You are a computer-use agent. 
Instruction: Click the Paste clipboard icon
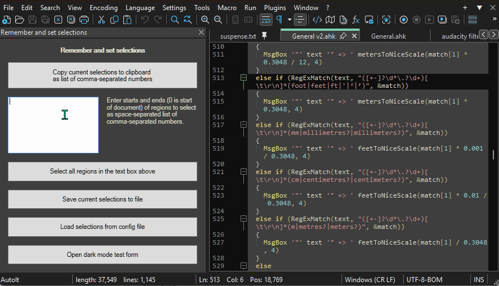click(x=127, y=20)
